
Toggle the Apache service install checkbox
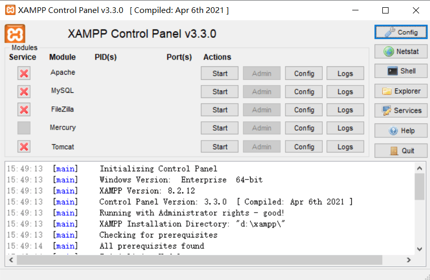pyautogui.click(x=24, y=73)
